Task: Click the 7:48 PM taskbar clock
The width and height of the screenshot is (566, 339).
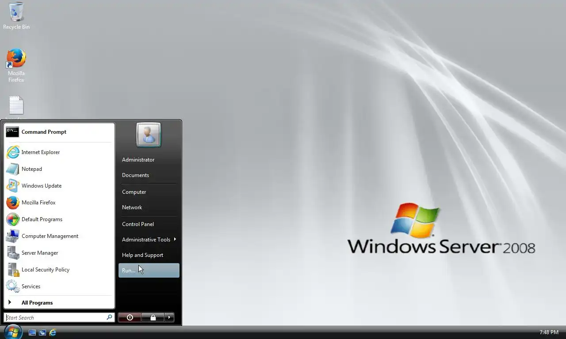Action: tap(549, 332)
